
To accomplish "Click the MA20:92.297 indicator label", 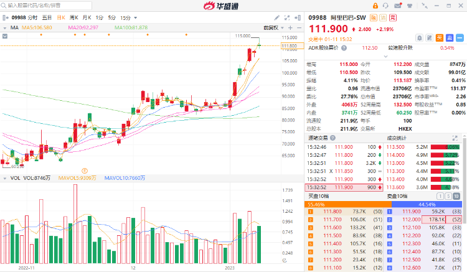I will [83, 27].
